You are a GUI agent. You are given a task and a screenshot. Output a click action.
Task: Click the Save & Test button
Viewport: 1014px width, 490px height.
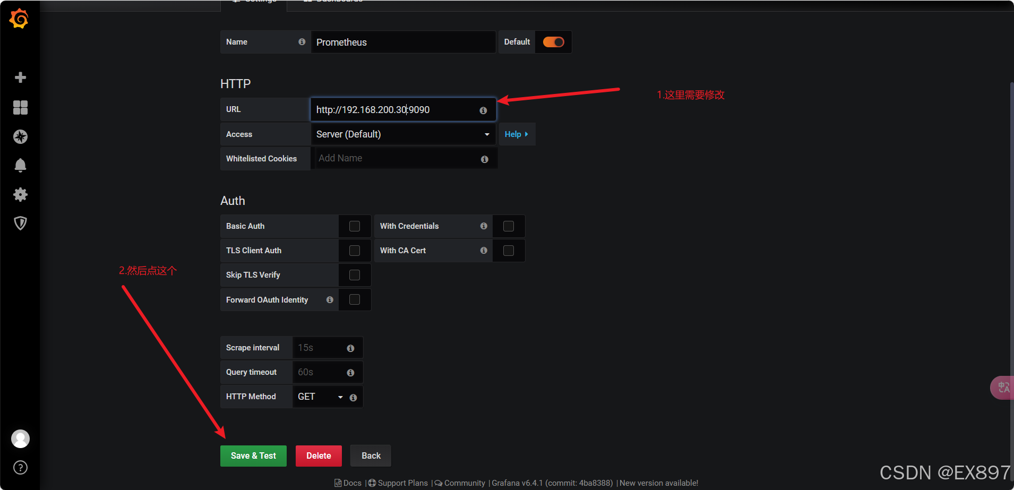coord(253,455)
